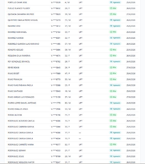Image resolution: width=145 pixels, height=164 pixels.
Task: Click Alta icon for RODRIGUEZ CARREÑO MARIA
Action: 111,145
